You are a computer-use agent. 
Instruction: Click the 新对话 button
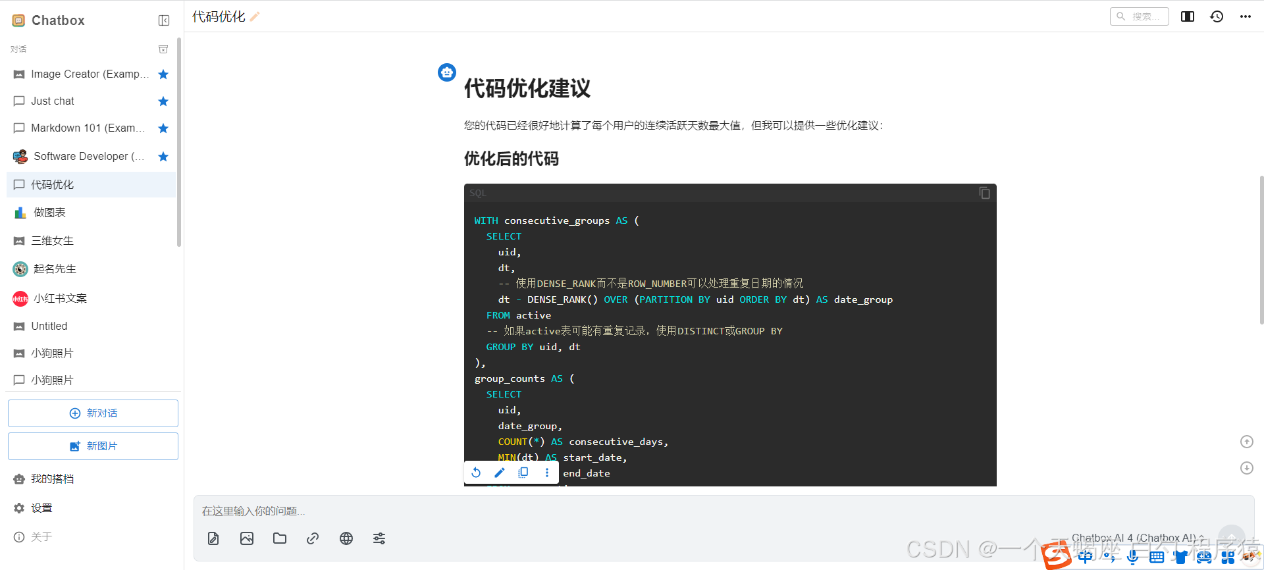93,413
